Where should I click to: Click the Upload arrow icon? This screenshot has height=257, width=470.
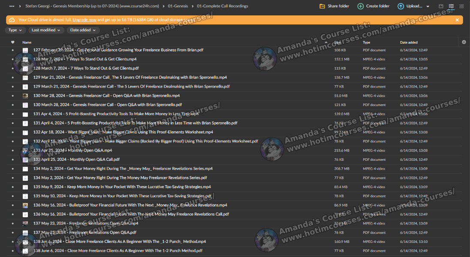coord(401,6)
